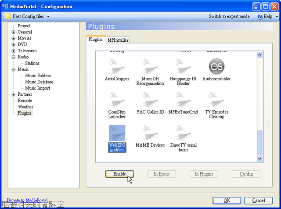This screenshot has height=209, width=281.
Task: Select the MPExTuneCmd plugin icon
Action: point(184,100)
